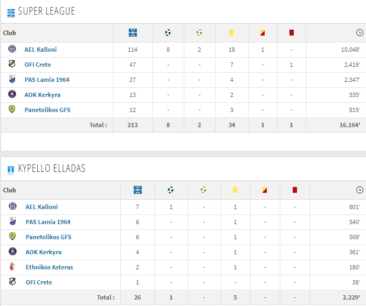Open Panetolikos GFS link in Kypello Elladas table

(49, 237)
